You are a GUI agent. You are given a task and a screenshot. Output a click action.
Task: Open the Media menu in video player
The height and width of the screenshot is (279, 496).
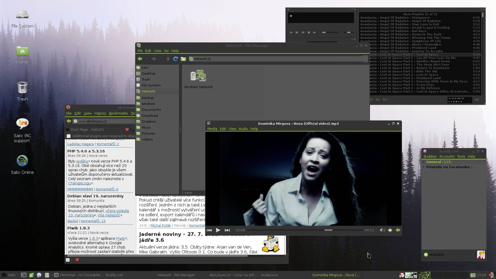click(212, 129)
